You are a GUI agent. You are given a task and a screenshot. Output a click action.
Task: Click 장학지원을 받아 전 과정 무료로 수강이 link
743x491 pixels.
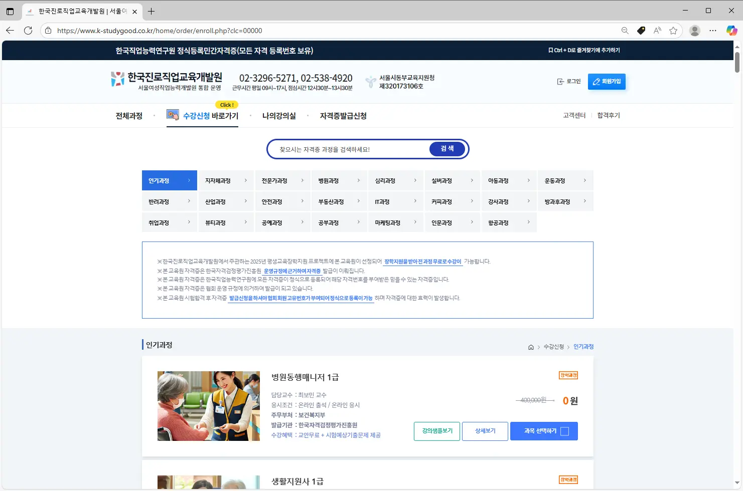pos(422,262)
